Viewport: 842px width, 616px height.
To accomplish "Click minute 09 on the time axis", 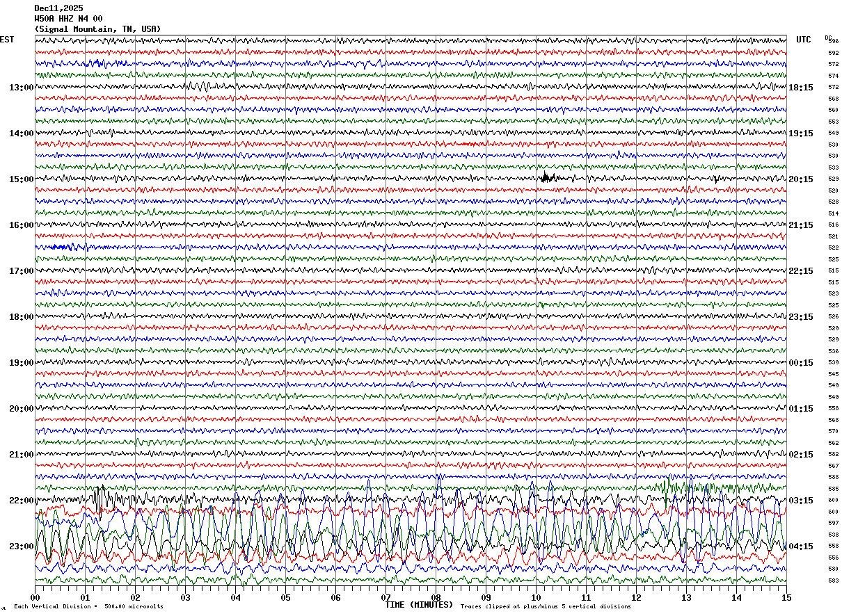I will (x=486, y=597).
